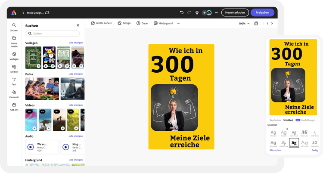The image size is (323, 173).
Task: Select 'Meine Ziele erreiche' text on canvas
Action: 190,141
